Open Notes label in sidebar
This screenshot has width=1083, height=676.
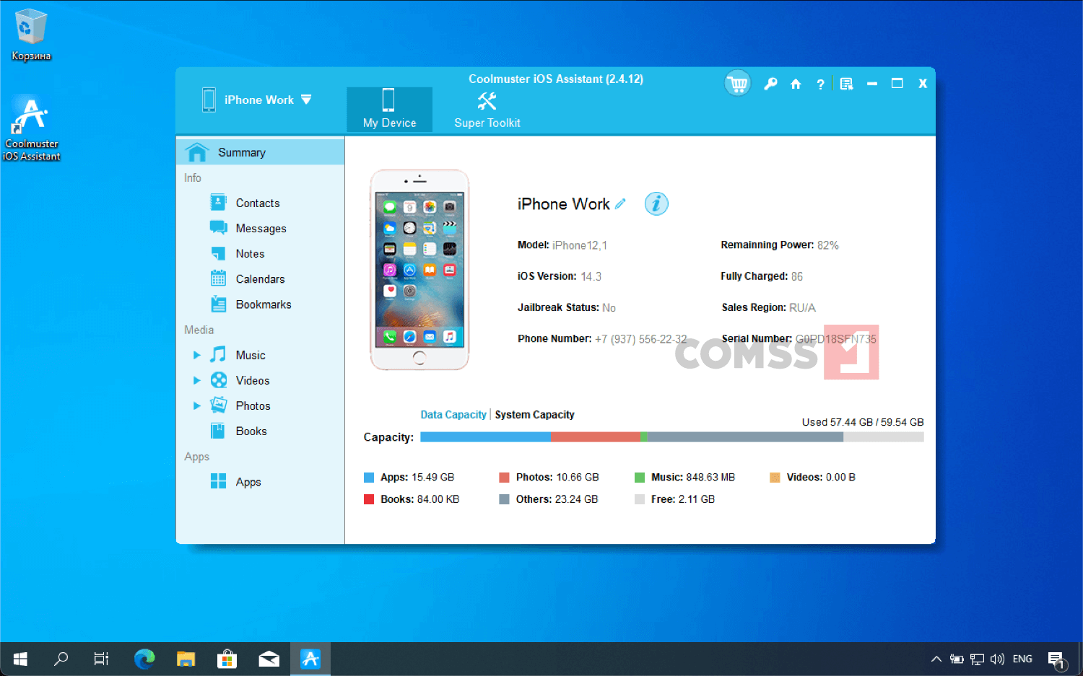click(250, 254)
